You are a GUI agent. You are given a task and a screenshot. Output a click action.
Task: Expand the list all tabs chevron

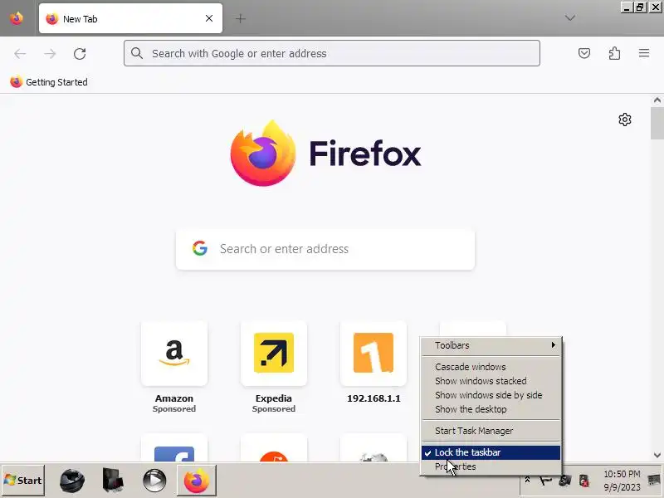[570, 17]
